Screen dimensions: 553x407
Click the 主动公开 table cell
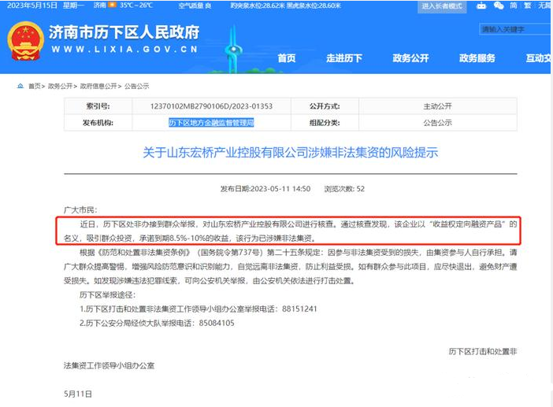point(438,106)
